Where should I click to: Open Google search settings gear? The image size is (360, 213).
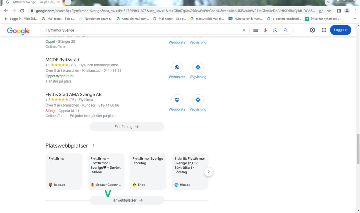coord(312,30)
